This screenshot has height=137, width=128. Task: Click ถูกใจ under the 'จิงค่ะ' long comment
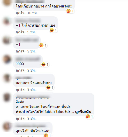(20, 118)
